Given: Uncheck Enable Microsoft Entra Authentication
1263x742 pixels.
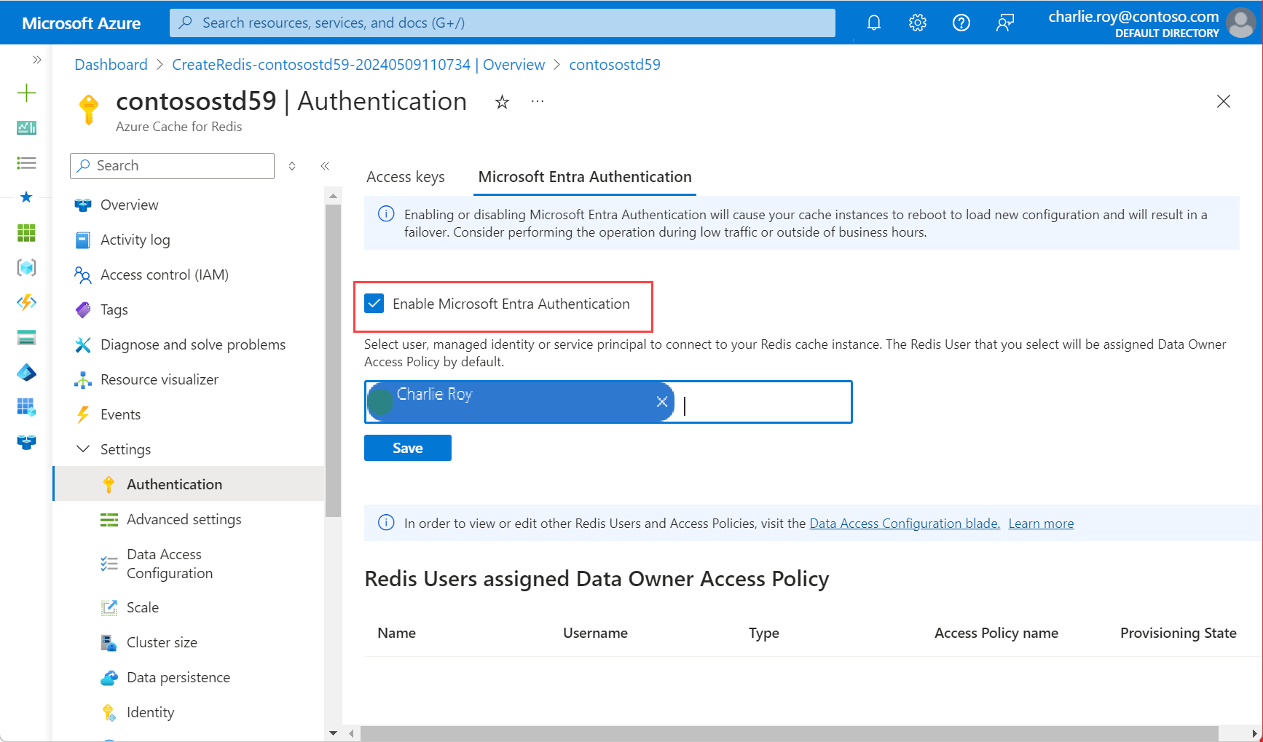Looking at the screenshot, I should click(374, 303).
